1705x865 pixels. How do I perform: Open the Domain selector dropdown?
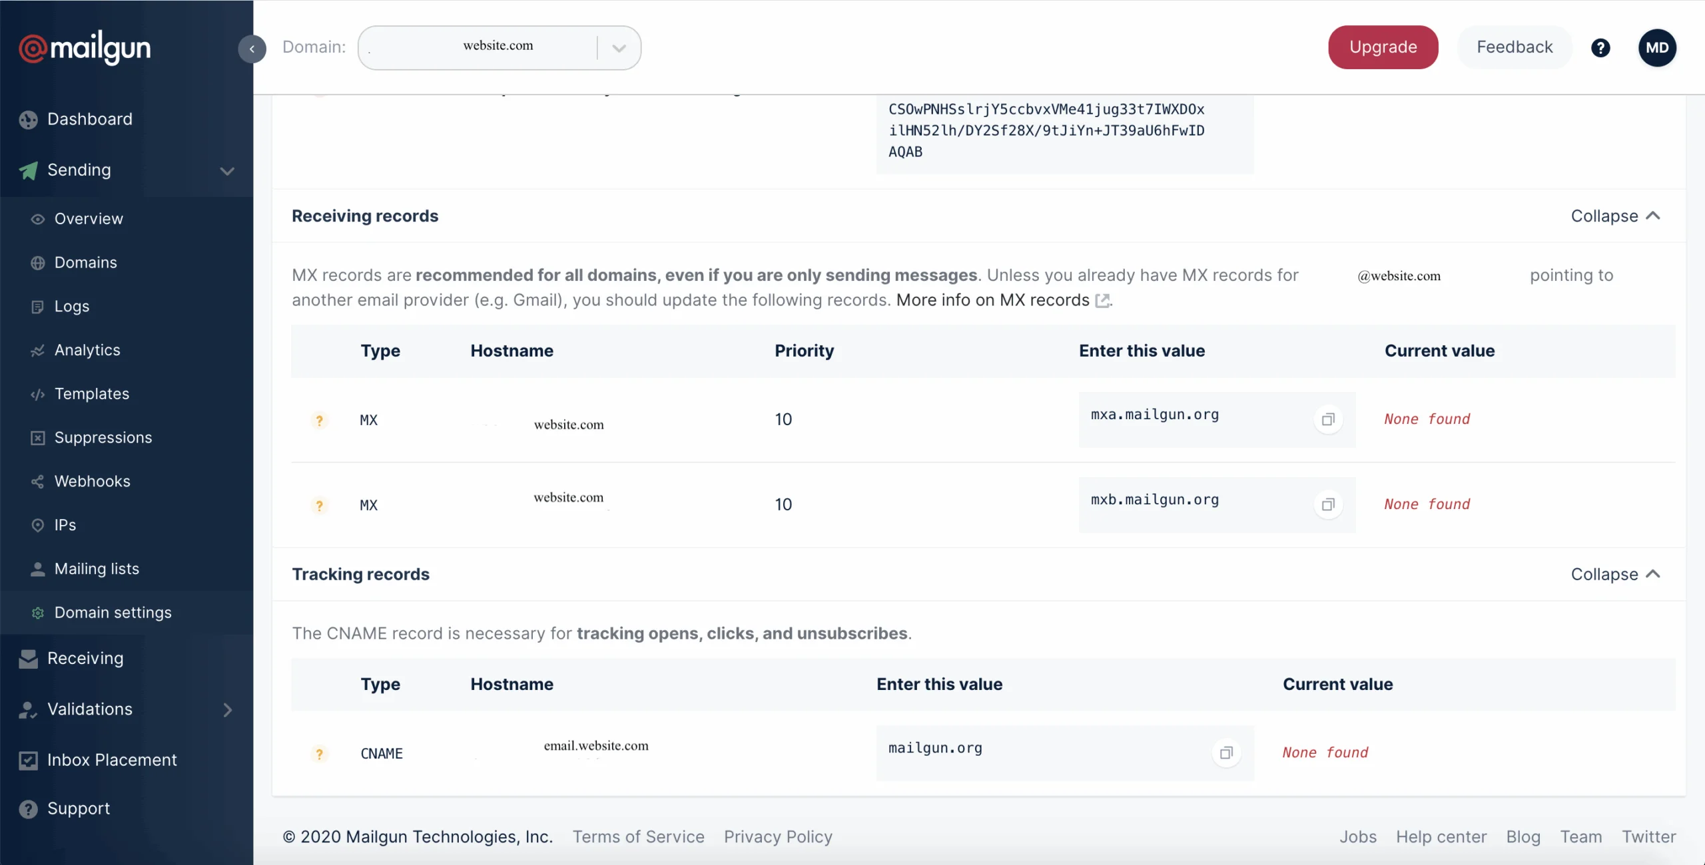pos(500,48)
